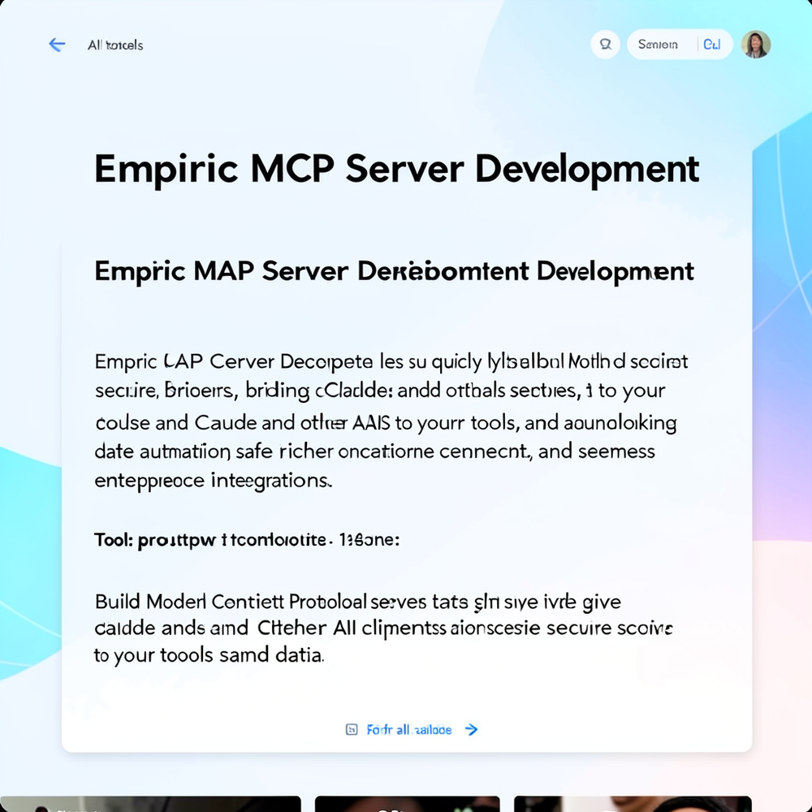812x812 pixels.
Task: Select the blue "Cul" pill segment
Action: click(x=712, y=45)
